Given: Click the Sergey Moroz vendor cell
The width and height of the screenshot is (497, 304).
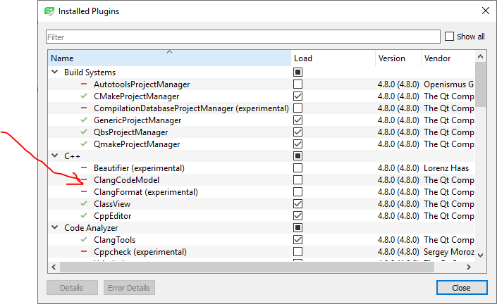Looking at the screenshot, I should coord(449,252).
